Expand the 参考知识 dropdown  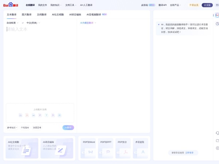[12, 128]
